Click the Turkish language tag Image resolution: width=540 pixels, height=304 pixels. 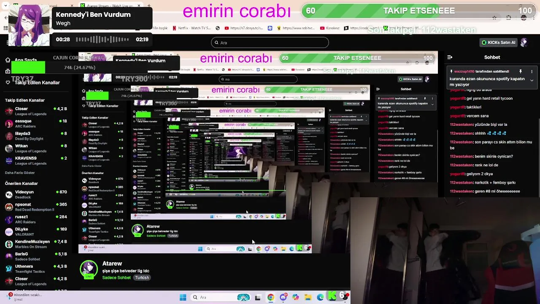point(142,278)
